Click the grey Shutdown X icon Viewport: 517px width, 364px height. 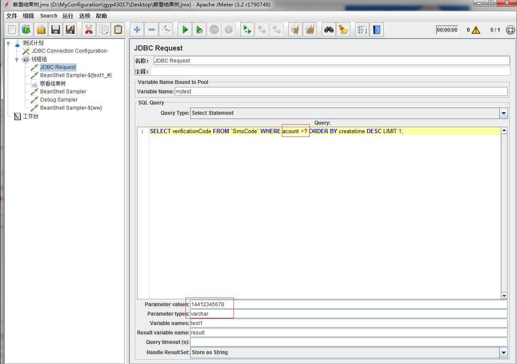tap(229, 30)
